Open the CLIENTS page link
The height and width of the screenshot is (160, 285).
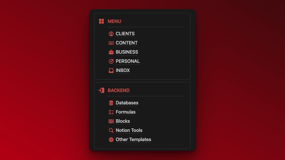click(125, 34)
